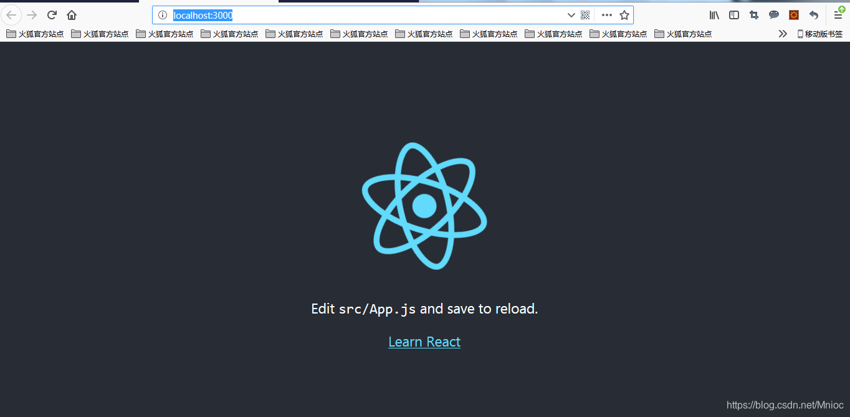Screen dimensions: 850x417
Task: Open the QR code generator icon
Action: pyautogui.click(x=585, y=15)
